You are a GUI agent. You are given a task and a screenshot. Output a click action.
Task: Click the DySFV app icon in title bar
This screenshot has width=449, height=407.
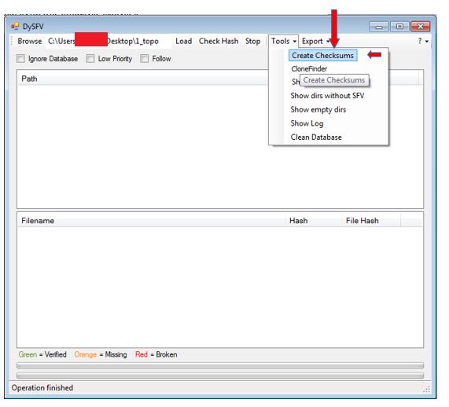pyautogui.click(x=15, y=27)
